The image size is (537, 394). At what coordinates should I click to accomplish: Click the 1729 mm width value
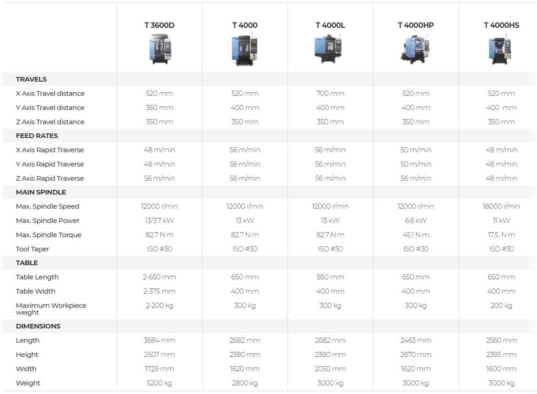click(x=159, y=369)
